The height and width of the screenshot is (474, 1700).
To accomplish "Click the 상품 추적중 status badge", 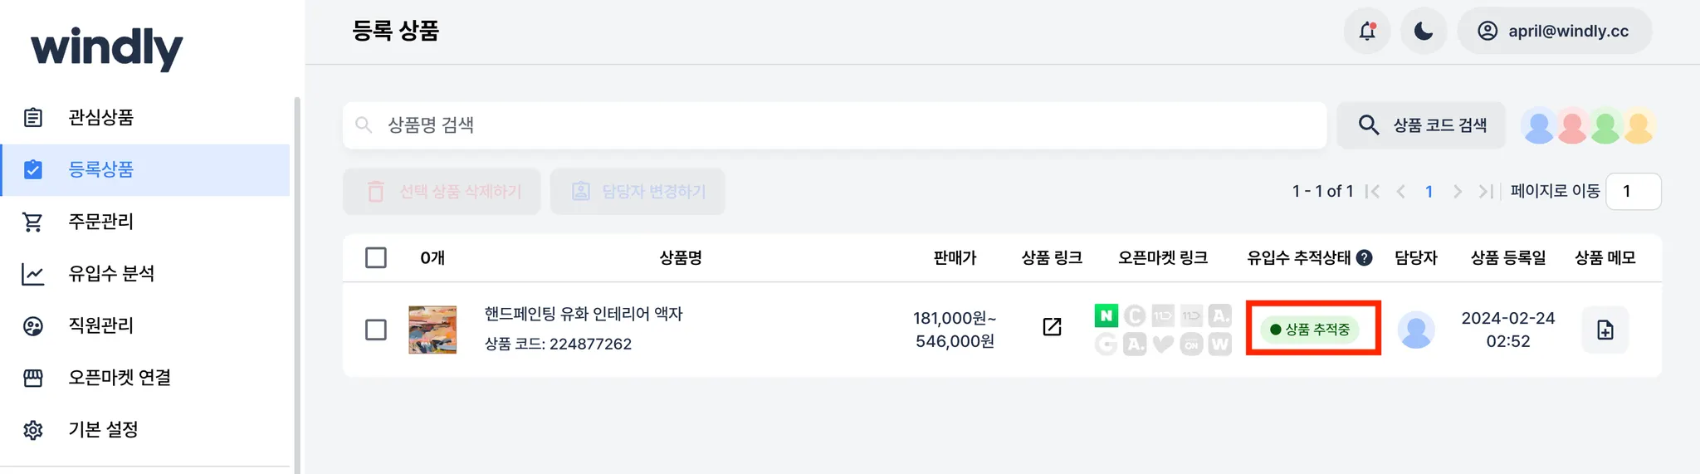I will pyautogui.click(x=1310, y=330).
